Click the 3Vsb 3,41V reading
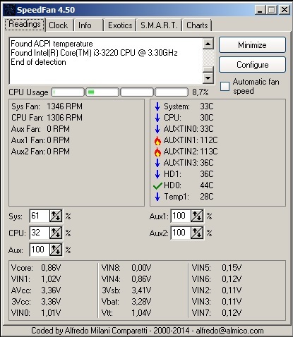 [126, 290]
